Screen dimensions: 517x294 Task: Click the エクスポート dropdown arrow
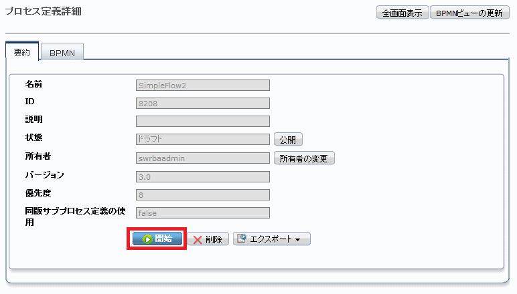(x=298, y=240)
